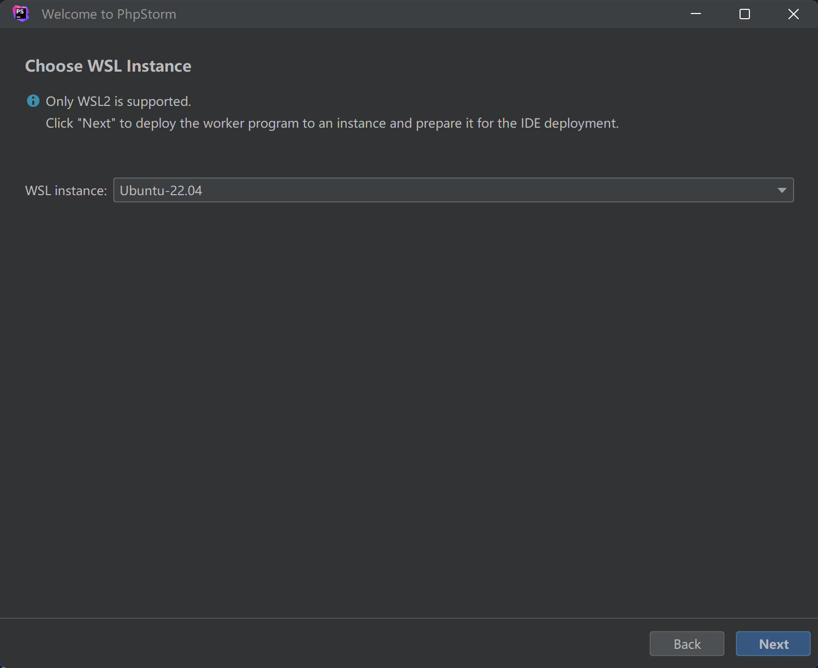
Task: Click the PhpStorm logo icon
Action: 20,13
